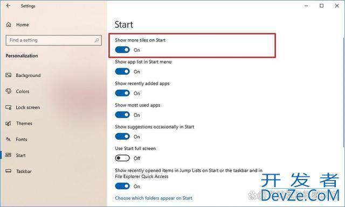Click the search magnifier icon

[97, 40]
